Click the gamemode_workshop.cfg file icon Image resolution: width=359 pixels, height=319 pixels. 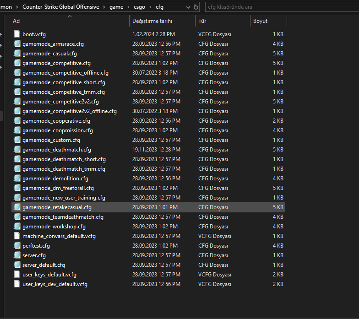pos(17,226)
